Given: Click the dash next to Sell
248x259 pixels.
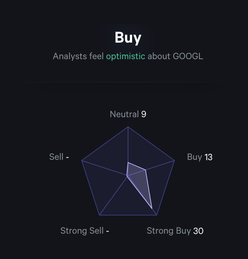Looking at the screenshot, I should (x=68, y=157).
